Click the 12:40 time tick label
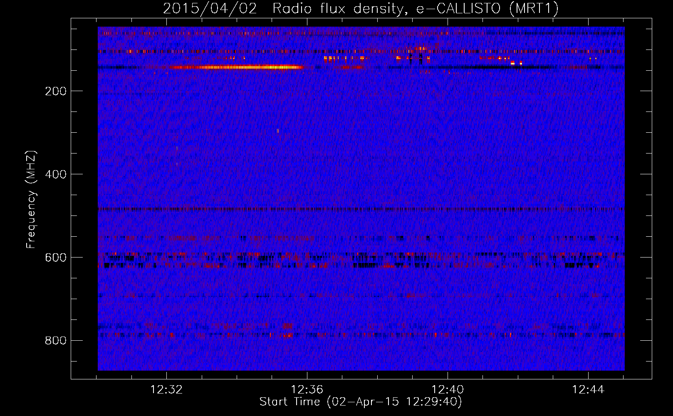The height and width of the screenshot is (416, 673). [x=448, y=390]
